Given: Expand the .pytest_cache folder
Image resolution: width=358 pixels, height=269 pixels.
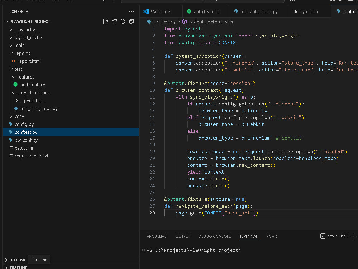Looking at the screenshot, I should coord(11,37).
